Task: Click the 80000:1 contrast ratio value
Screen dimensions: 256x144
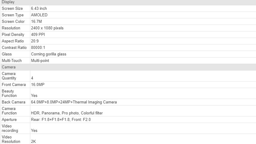Action: pyautogui.click(x=38, y=48)
